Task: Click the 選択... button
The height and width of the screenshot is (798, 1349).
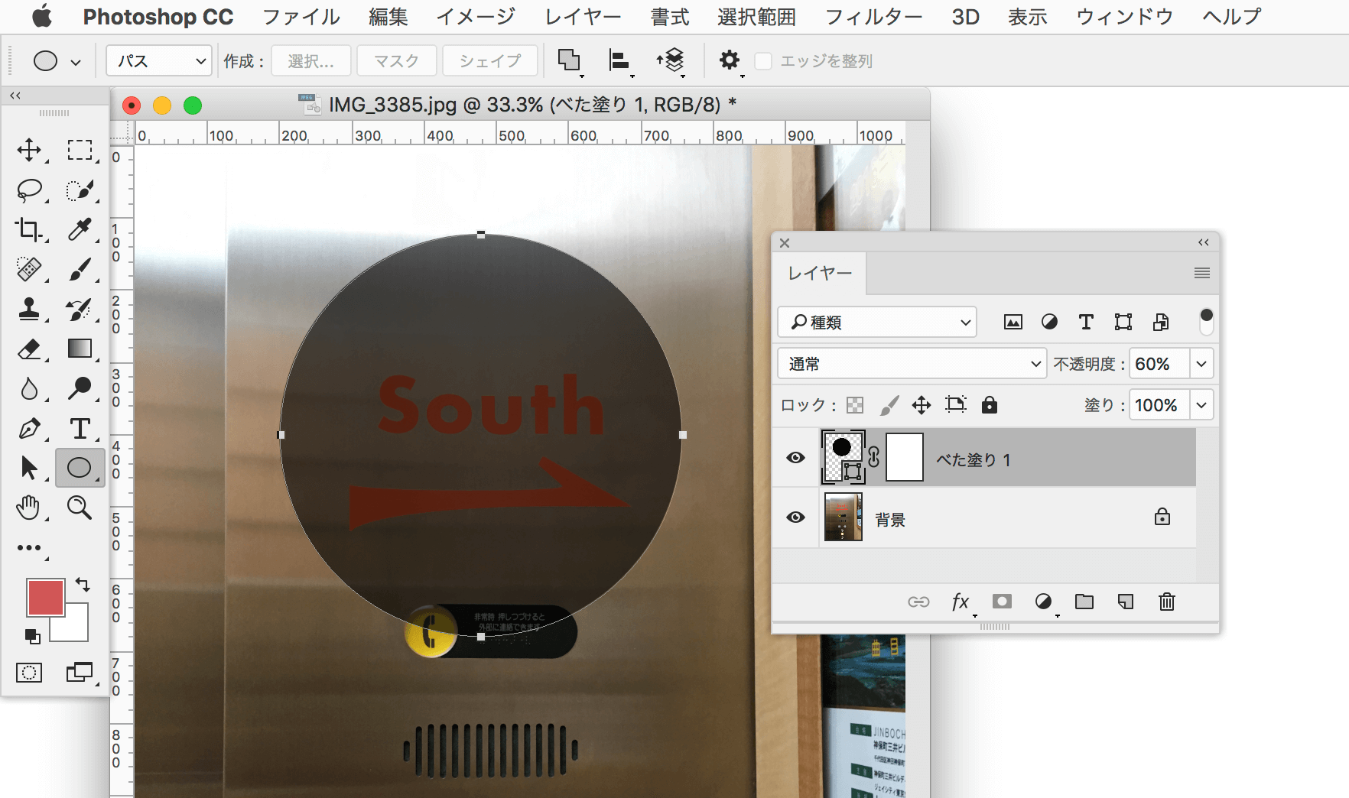Action: pos(310,60)
